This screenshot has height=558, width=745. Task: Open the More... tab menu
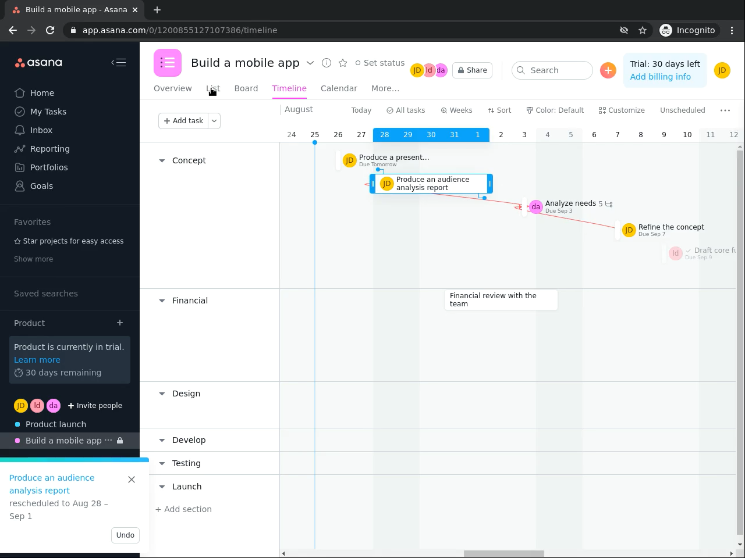385,88
